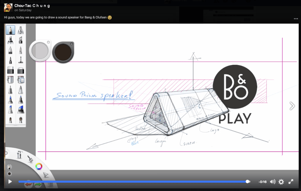Click the dark brown color puck
The image size is (301, 191).
tap(63, 52)
